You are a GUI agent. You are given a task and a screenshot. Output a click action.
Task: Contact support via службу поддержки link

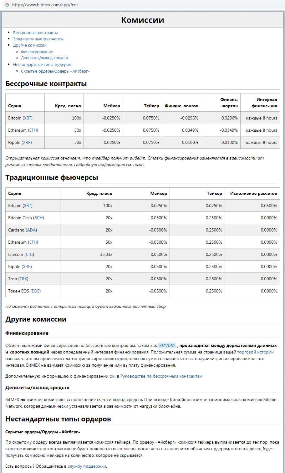point(87,466)
